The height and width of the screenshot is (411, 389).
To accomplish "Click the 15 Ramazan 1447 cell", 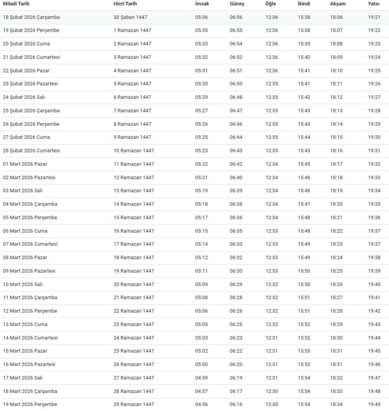I will click(x=134, y=218).
